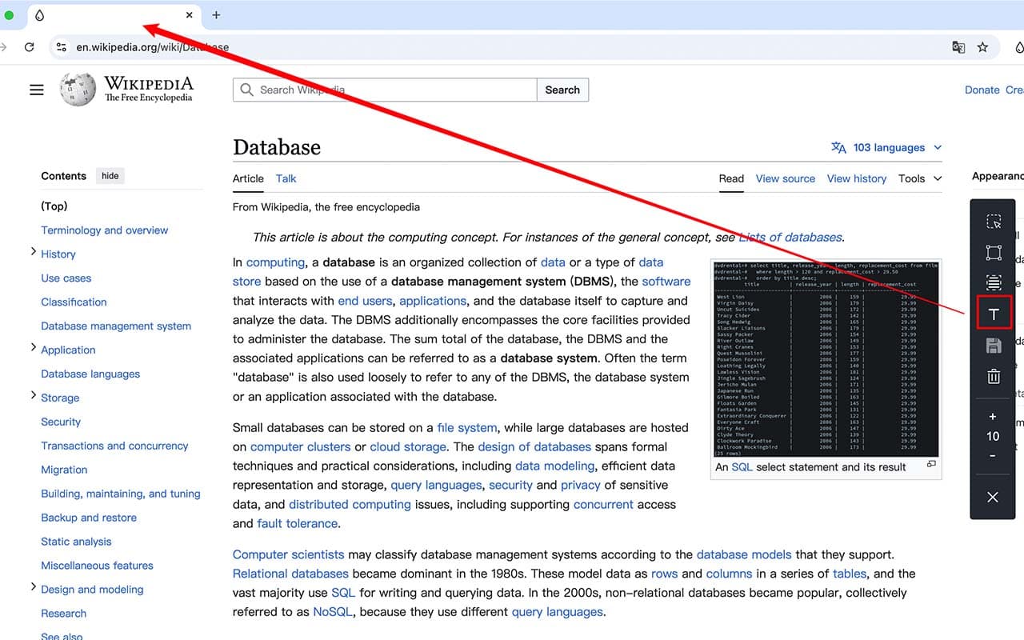The image size is (1024, 640).
Task: Close the dark overlay toolbar with X
Action: [x=993, y=497]
